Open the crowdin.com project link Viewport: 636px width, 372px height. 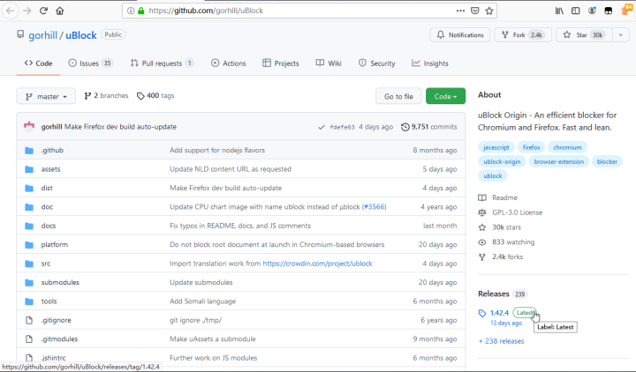click(318, 264)
